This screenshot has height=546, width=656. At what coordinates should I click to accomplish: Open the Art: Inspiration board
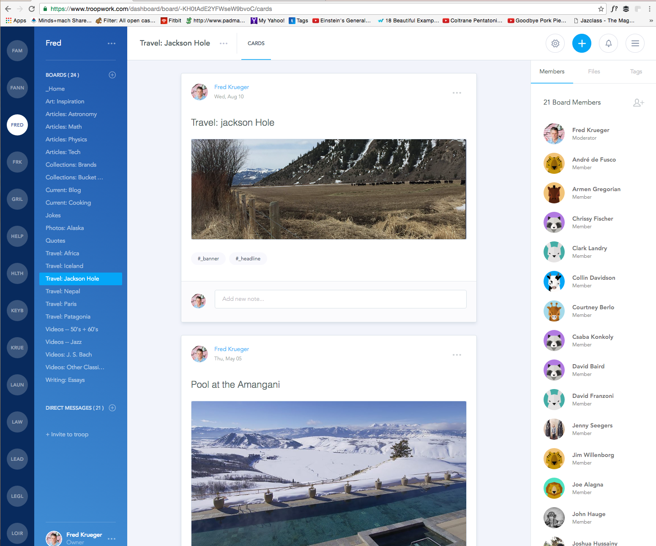pos(65,101)
